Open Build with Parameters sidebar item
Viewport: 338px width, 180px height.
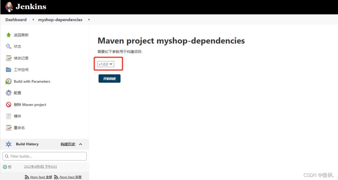tap(32, 81)
